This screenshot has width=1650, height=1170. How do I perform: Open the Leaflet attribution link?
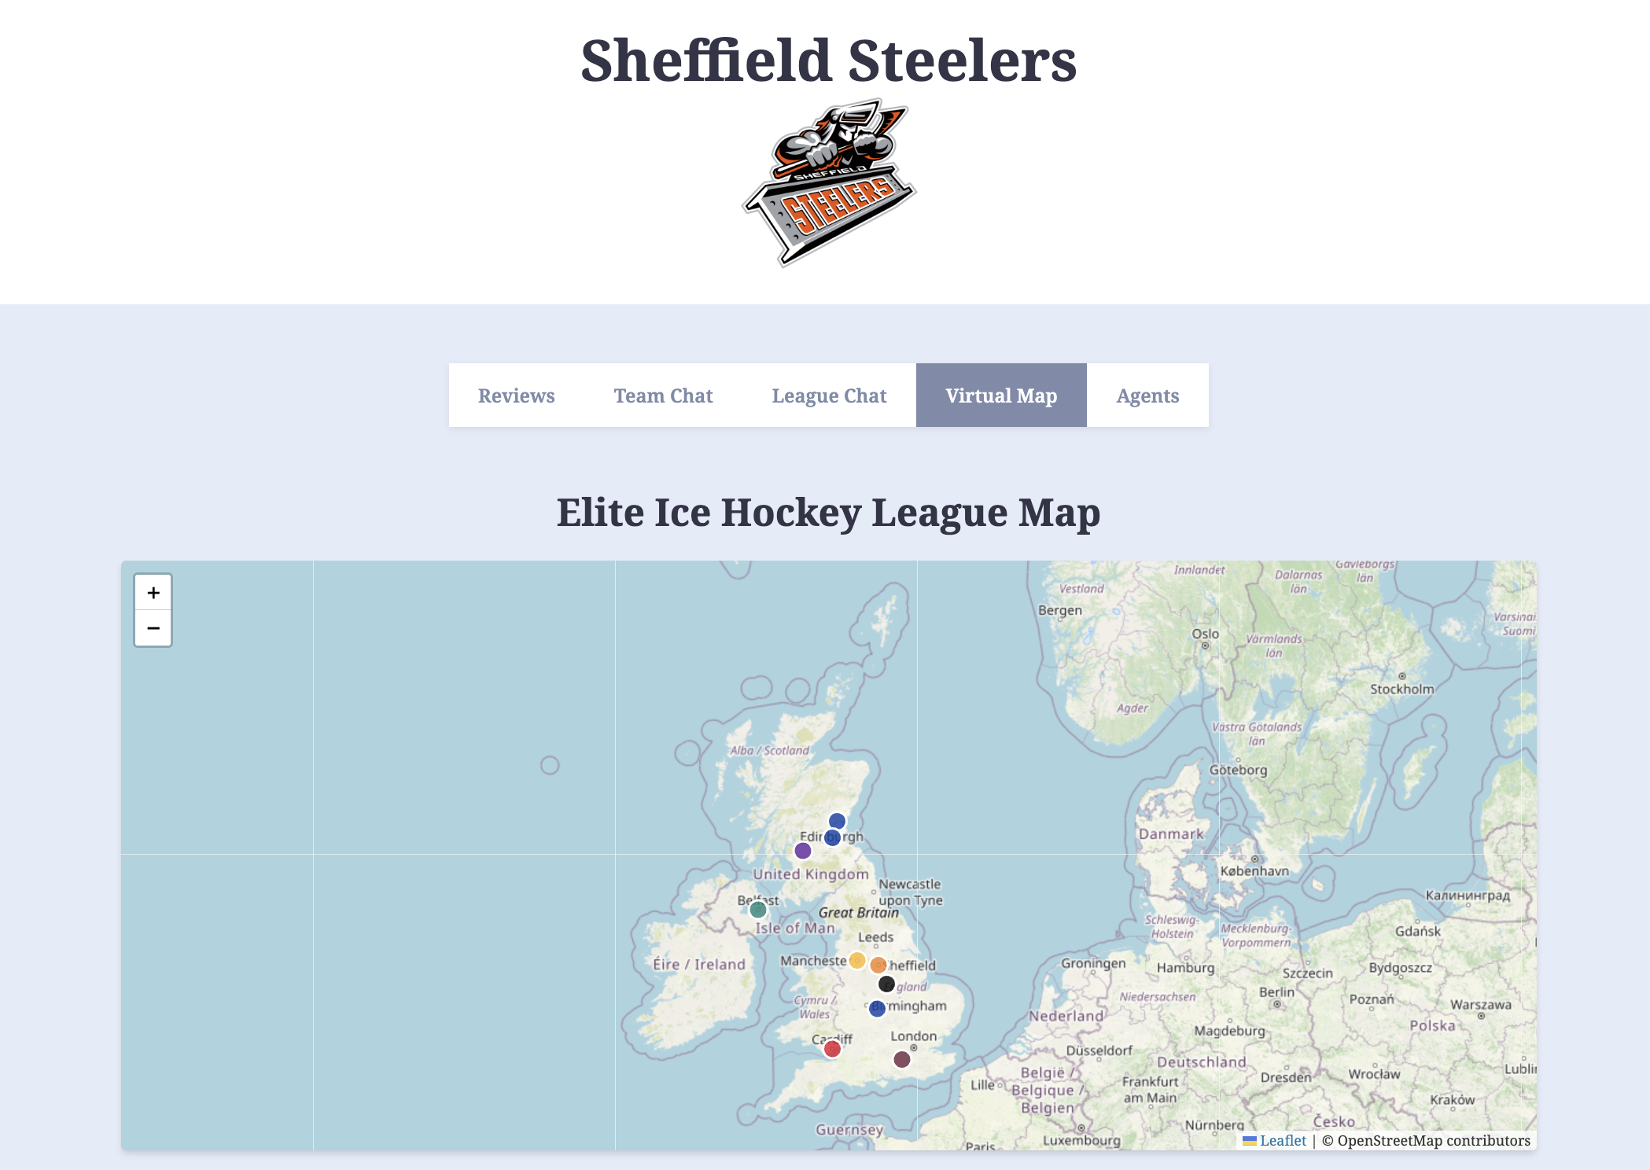tap(1282, 1140)
